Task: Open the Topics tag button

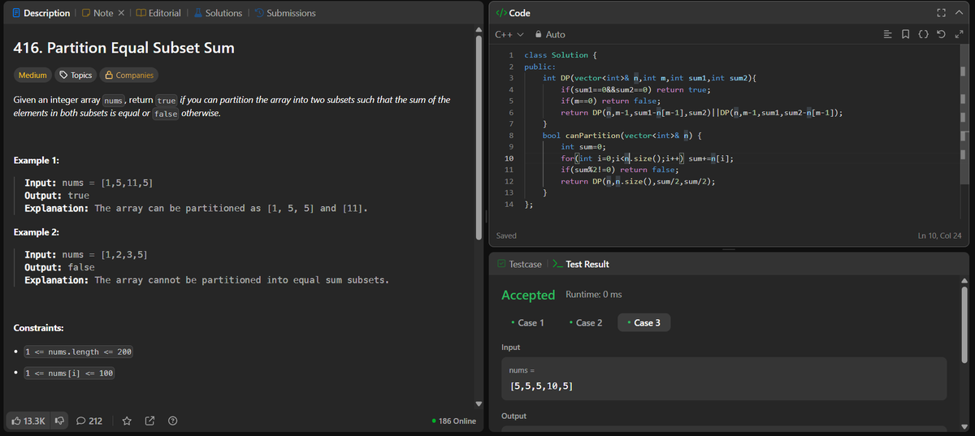Action: [x=75, y=75]
